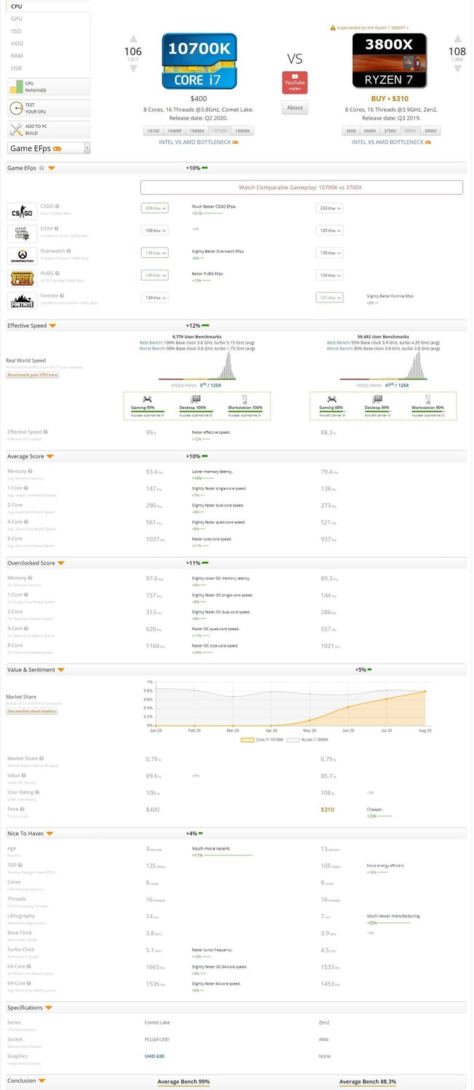Collapse the Value & Sentiment section
The height and width of the screenshot is (1090, 474).
(60, 669)
